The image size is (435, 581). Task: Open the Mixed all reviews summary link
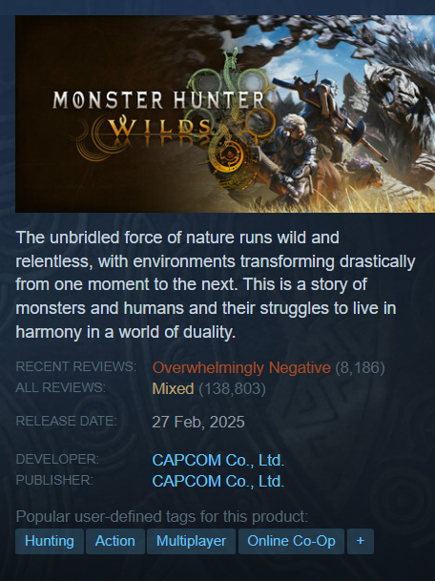[x=173, y=388]
